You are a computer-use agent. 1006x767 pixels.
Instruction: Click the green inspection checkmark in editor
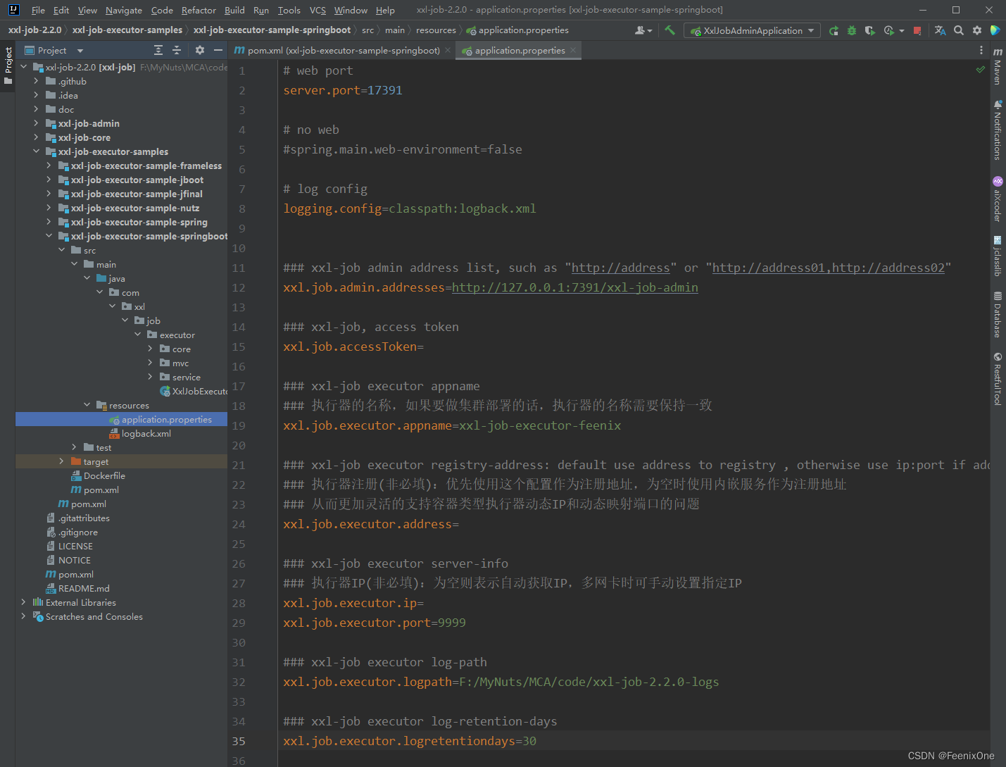tap(981, 70)
